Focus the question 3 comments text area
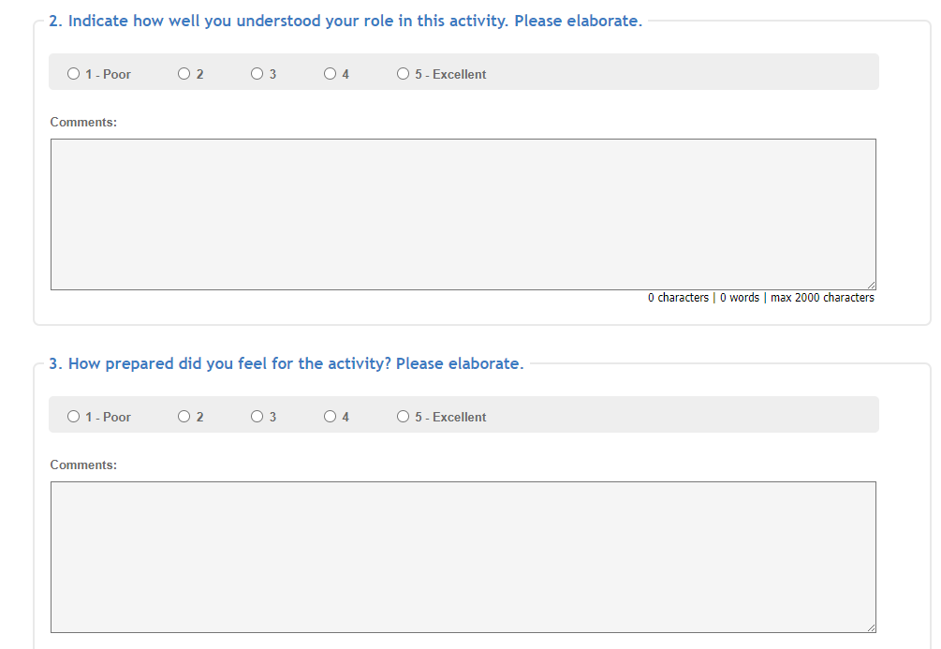 (x=463, y=556)
